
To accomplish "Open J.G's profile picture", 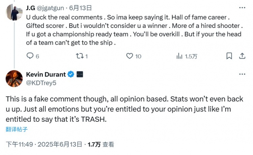I will 14,13.
